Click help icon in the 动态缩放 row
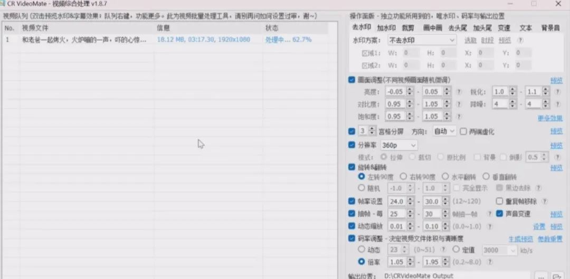The width and height of the screenshot is (570, 279). (x=490, y=226)
